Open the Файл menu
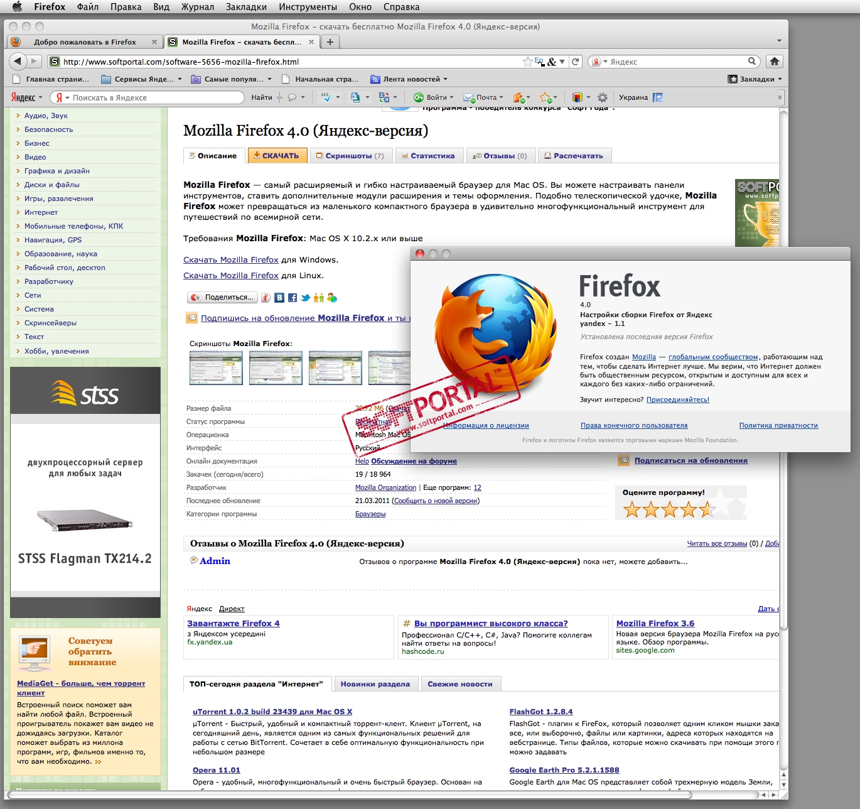 tap(88, 7)
